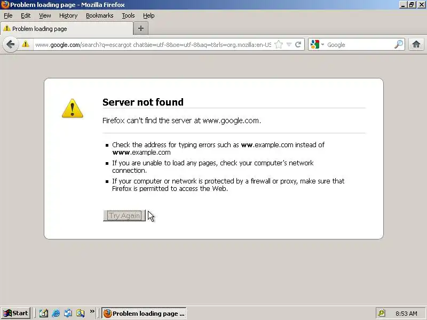Open the Tools menu
Image resolution: width=427 pixels, height=320 pixels.
[128, 16]
